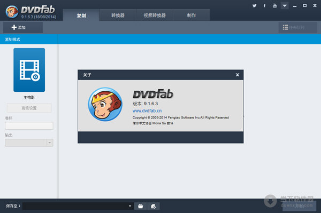Click the 复制模式 copy mode header
The height and width of the screenshot is (213, 321).
point(12,40)
